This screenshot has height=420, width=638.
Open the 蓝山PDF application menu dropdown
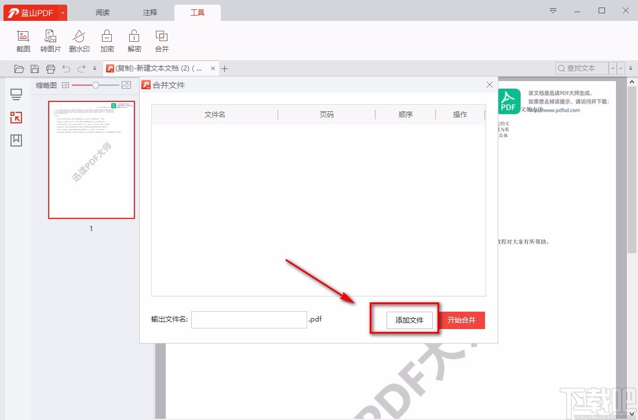(x=63, y=13)
